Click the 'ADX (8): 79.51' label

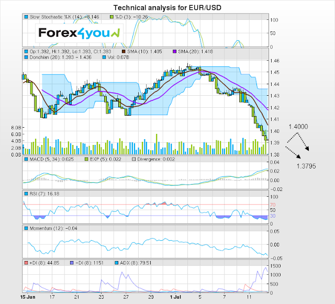point(136,263)
